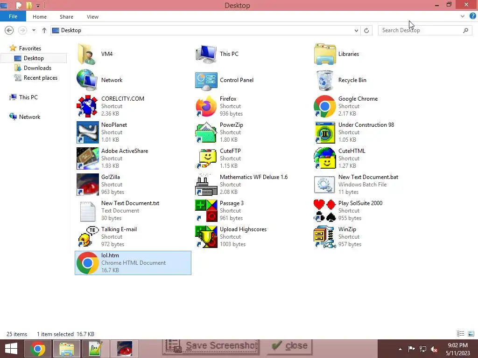Open the Home ribbon tab
The height and width of the screenshot is (358, 478).
(40, 17)
